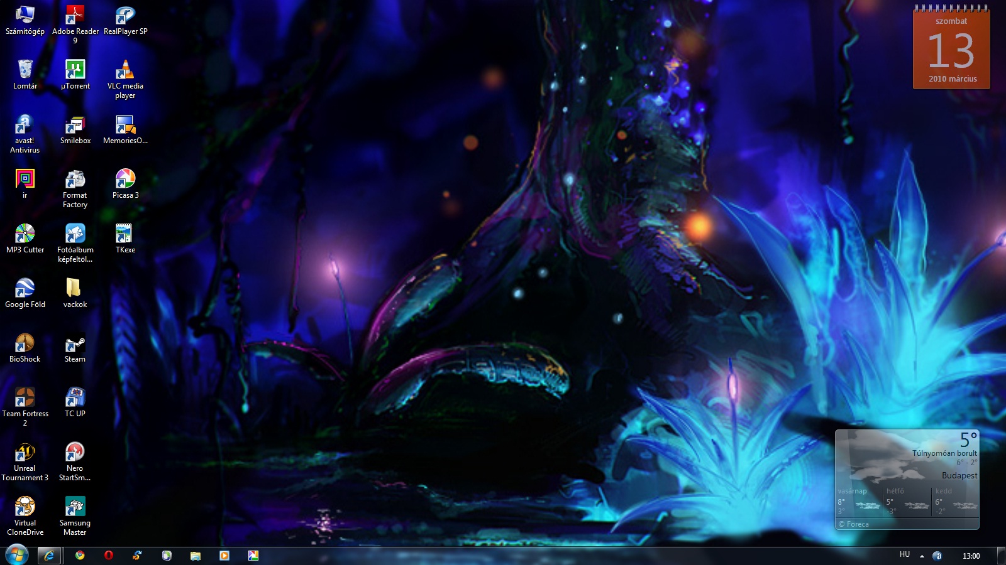The width and height of the screenshot is (1006, 565).
Task: Click the Windows Start orb
Action: click(17, 555)
